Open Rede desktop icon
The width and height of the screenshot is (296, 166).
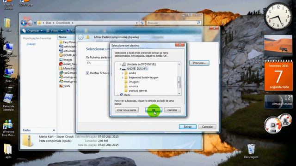[x=8, y=76]
